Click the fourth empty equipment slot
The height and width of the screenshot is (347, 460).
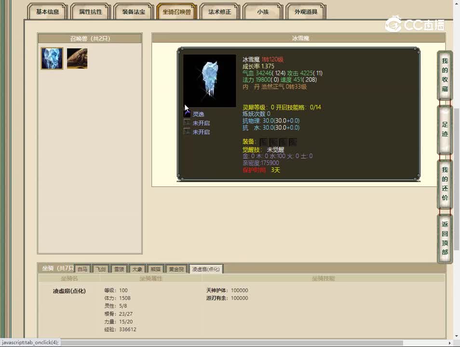tap(293, 142)
